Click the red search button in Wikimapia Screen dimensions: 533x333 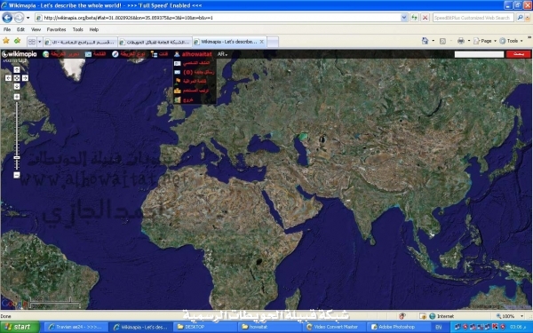[518, 54]
